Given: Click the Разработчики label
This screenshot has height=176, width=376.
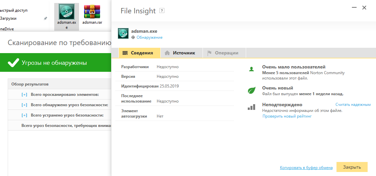Looking at the screenshot, I should (135, 67).
